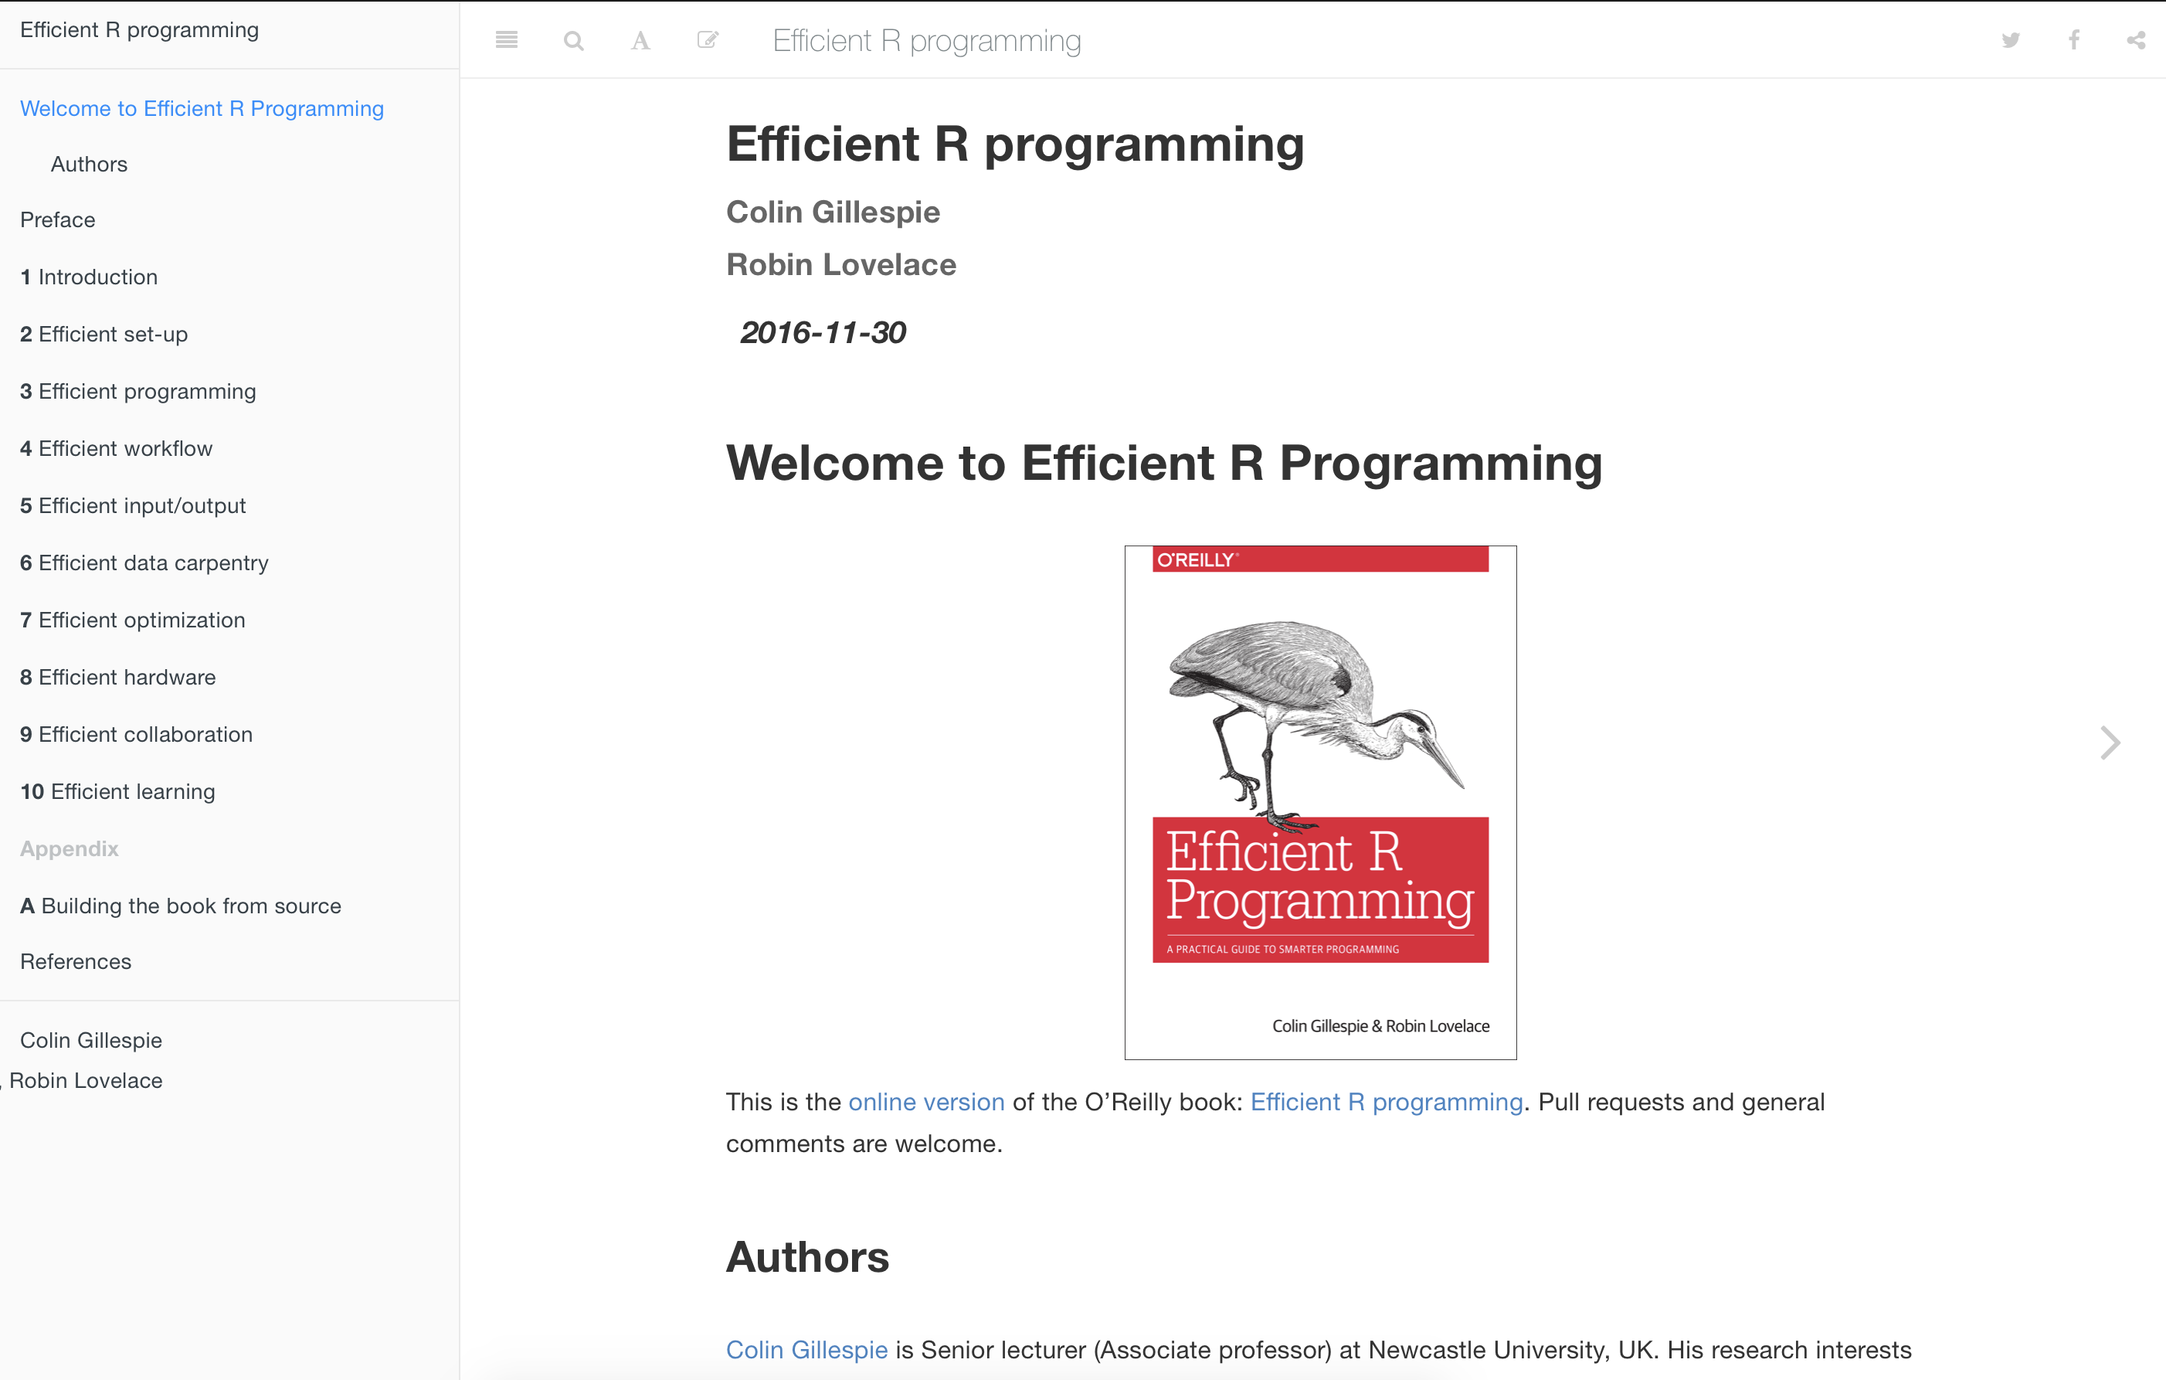Open chapter 10 Efficient learning
This screenshot has width=2166, height=1380.
(x=118, y=792)
